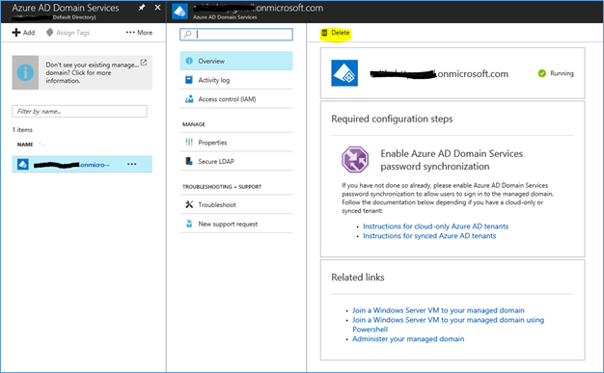Screen dimensions: 604x373
Task: Click the Activity log icon
Action: click(189, 80)
